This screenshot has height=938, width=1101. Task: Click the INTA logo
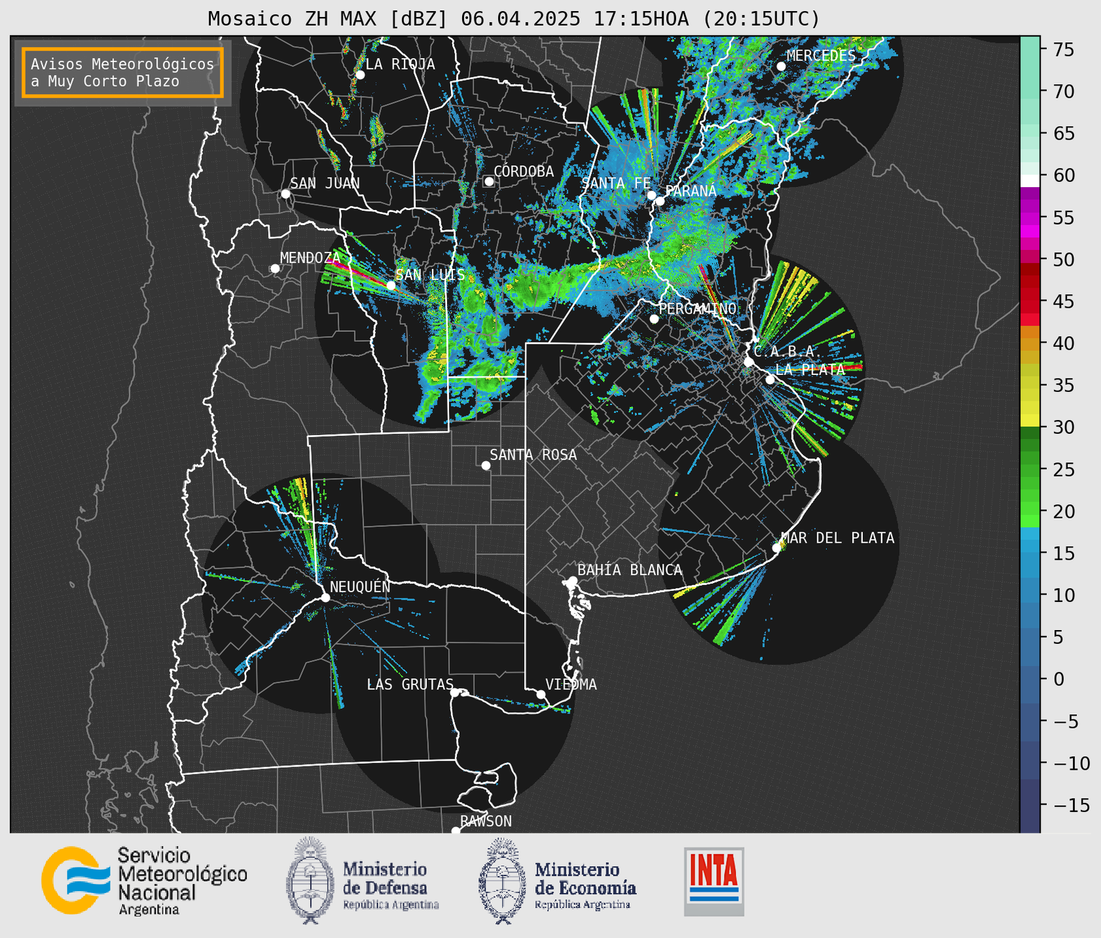714,881
